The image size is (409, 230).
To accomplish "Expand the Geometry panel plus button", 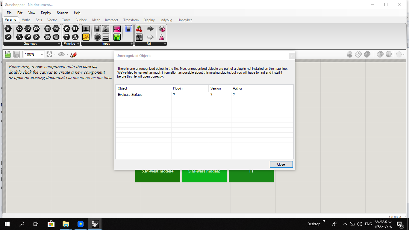I will pyautogui.click(x=59, y=44).
